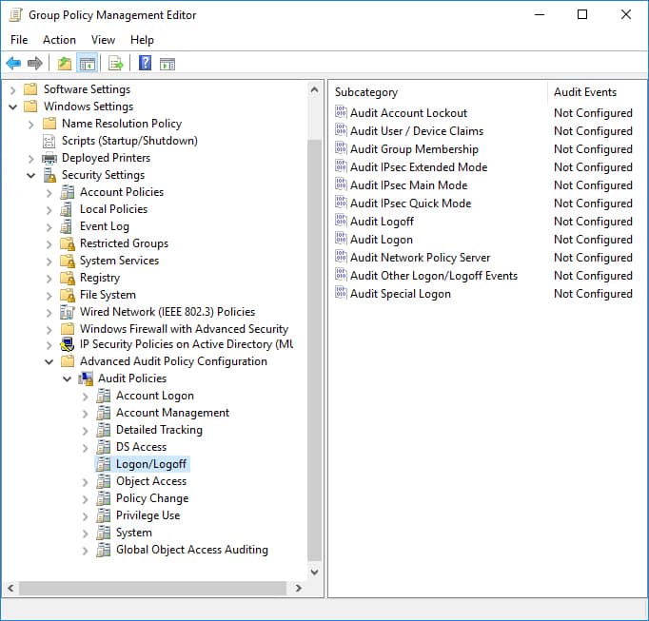Select the System audit category
The height and width of the screenshot is (621, 649).
click(x=133, y=533)
